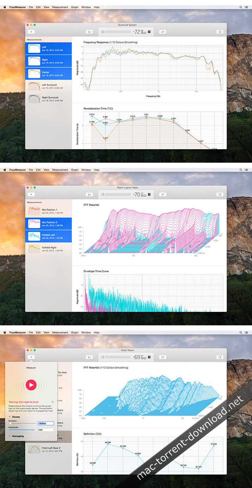The width and height of the screenshot is (252, 488).
Task: Click the 32.124 definition data point
Action: pos(199,469)
